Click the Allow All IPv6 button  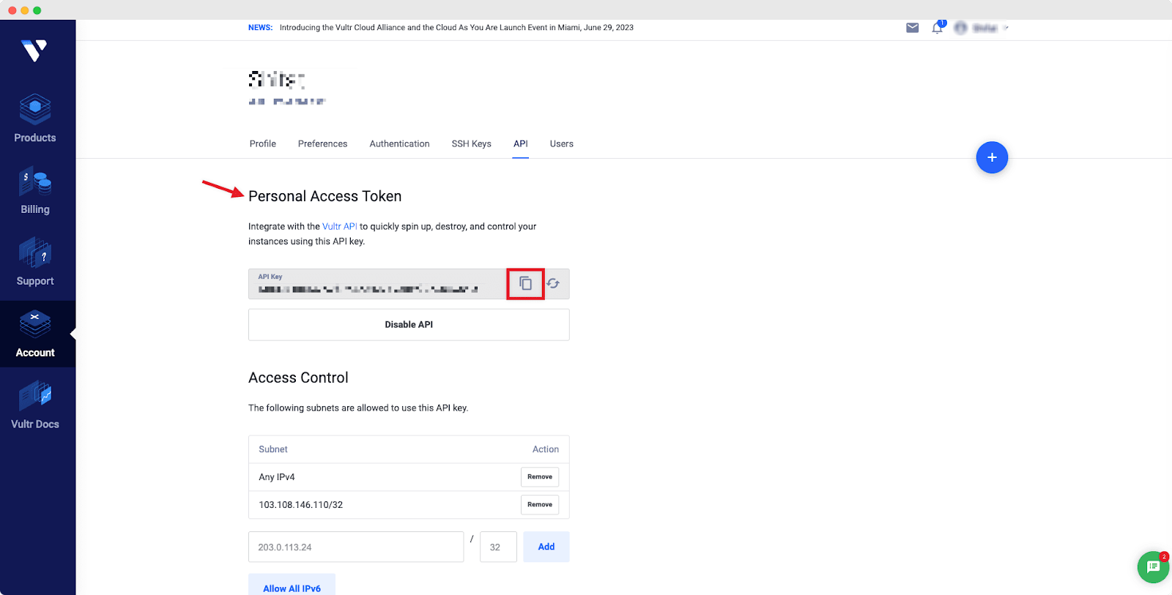pyautogui.click(x=292, y=588)
